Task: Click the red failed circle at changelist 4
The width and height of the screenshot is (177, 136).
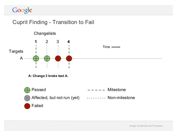Action: click(69, 58)
